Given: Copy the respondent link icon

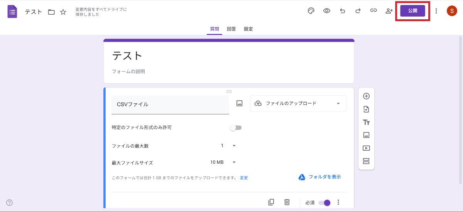Looking at the screenshot, I should click(373, 11).
